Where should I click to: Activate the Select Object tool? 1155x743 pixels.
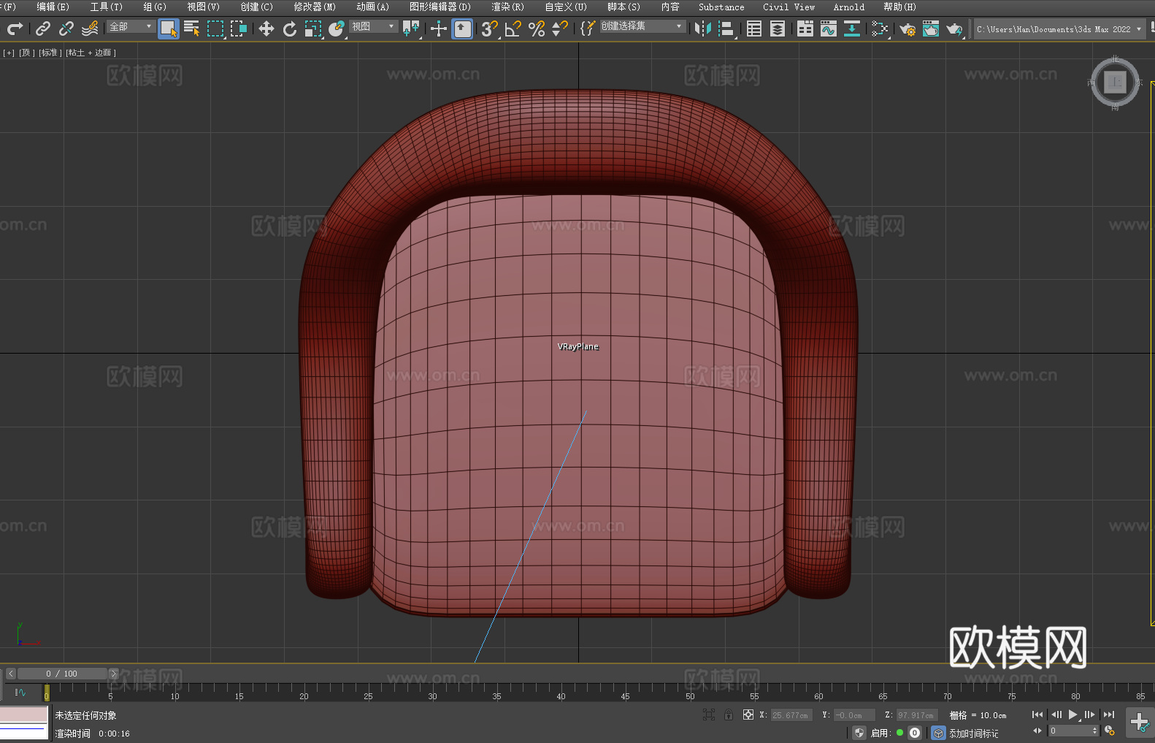point(169,28)
